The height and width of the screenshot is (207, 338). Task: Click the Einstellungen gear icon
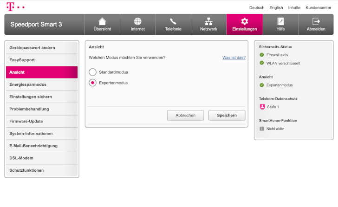pos(244,21)
